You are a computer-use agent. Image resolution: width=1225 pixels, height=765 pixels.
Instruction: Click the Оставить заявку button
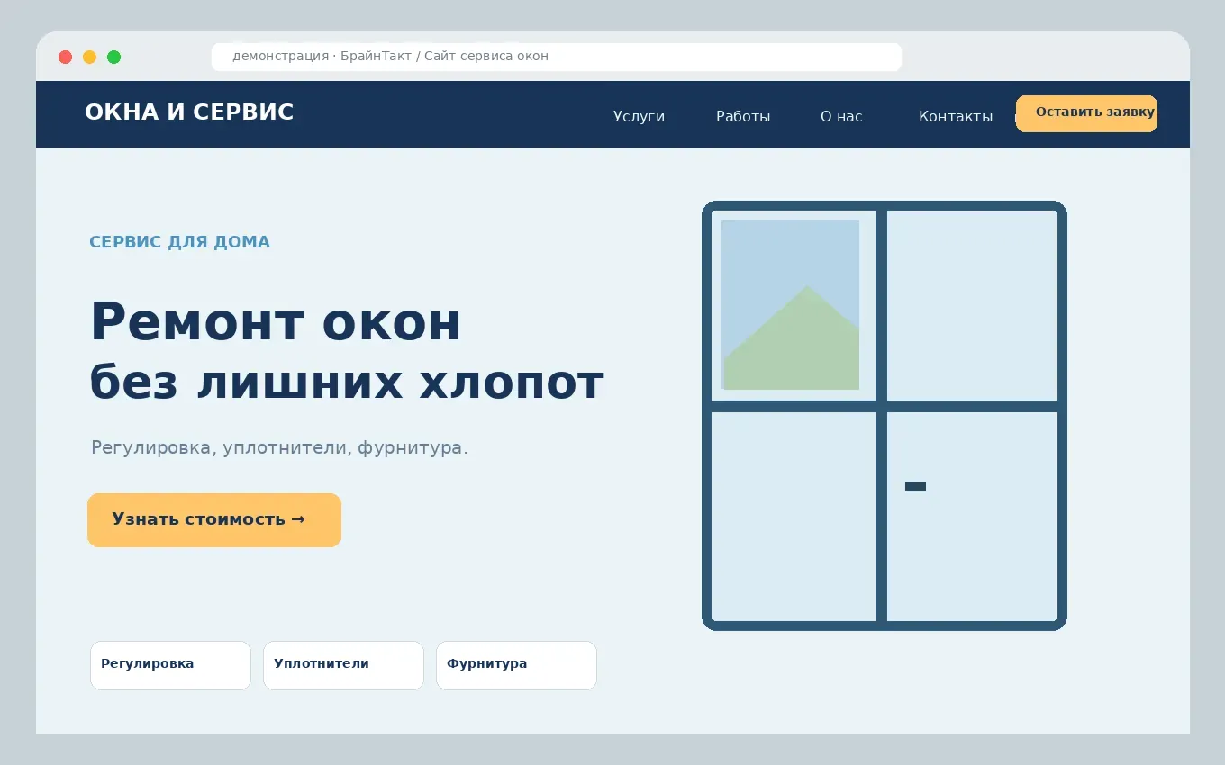click(1086, 113)
